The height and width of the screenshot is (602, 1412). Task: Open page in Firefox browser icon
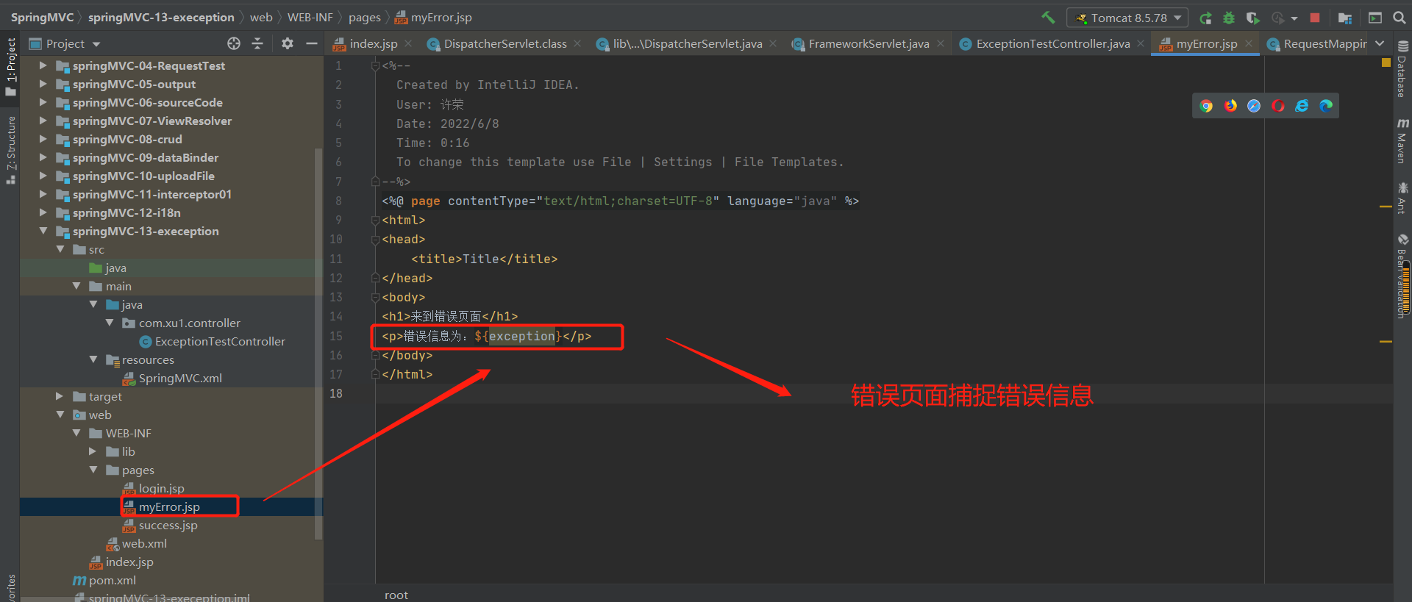point(1230,106)
